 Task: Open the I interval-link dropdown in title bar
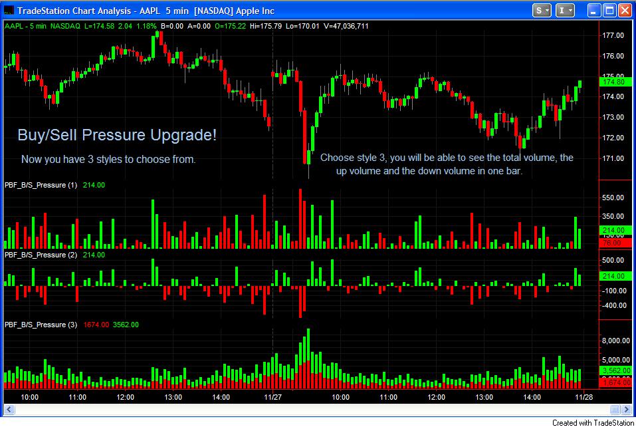coord(565,11)
